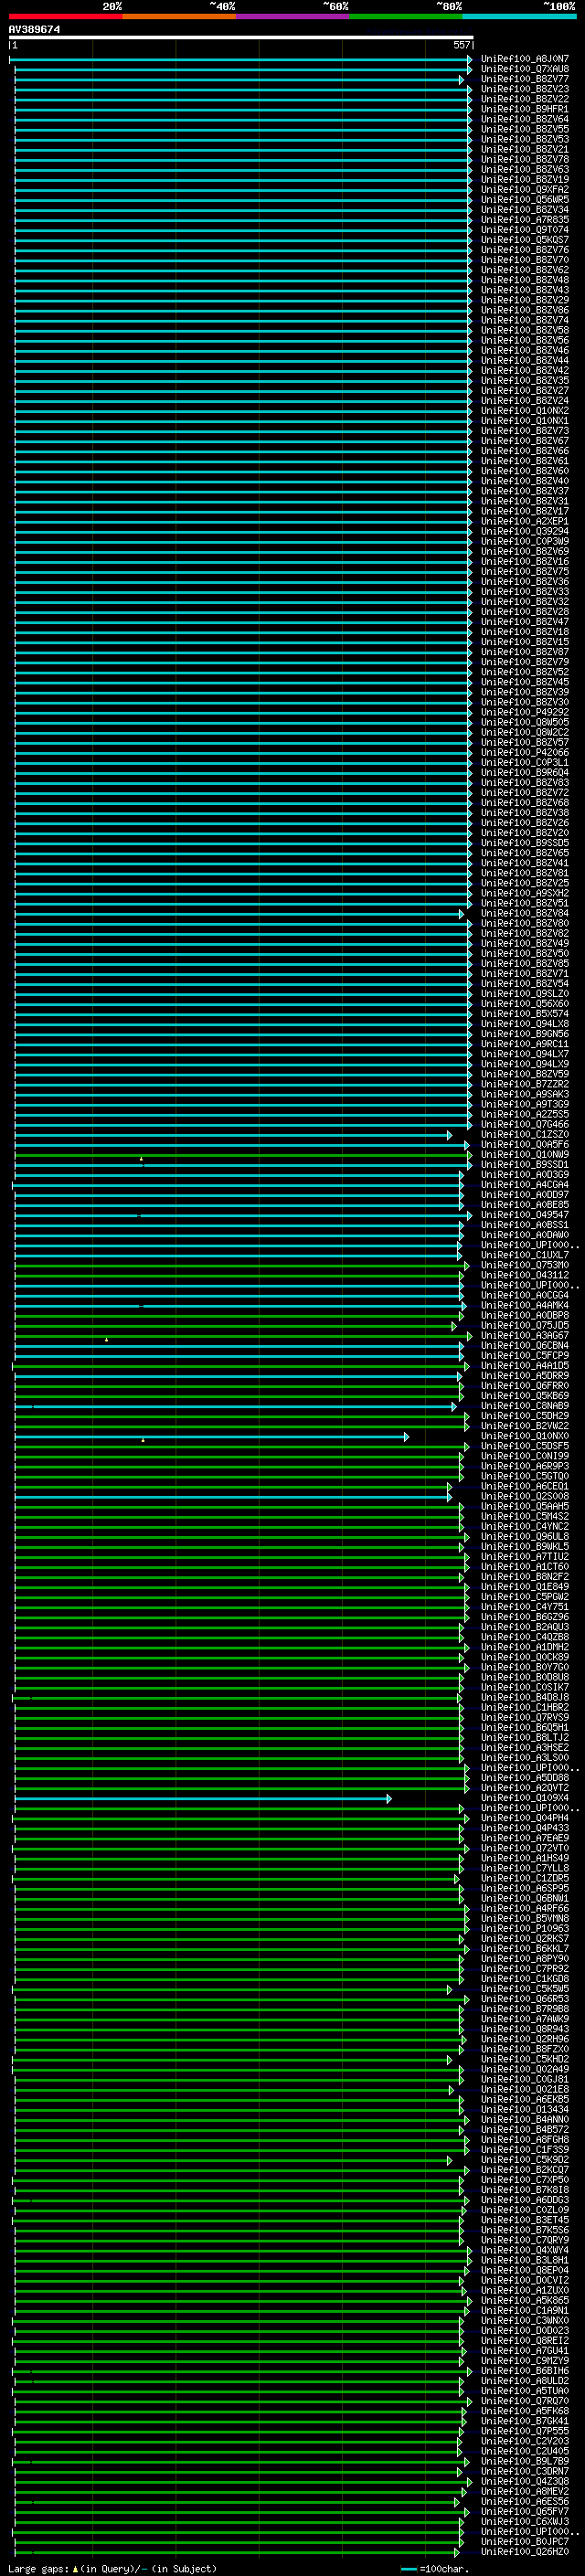585x2576 pixels.
Task: Click label UniRef100_C1ZSZ0
Action: coord(524,1134)
